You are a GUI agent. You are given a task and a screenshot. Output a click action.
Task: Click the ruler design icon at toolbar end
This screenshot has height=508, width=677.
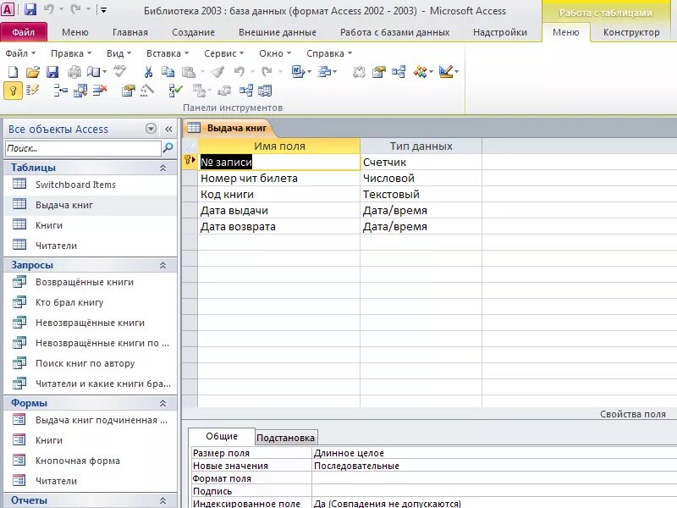click(x=446, y=72)
